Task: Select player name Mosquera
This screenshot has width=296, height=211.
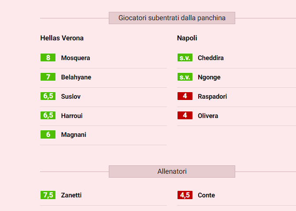Action: coord(75,58)
